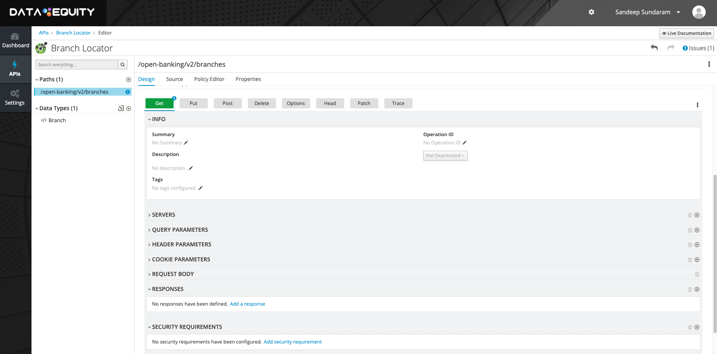The height and width of the screenshot is (354, 717).
Task: Edit the tags pencil icon
Action: point(200,188)
